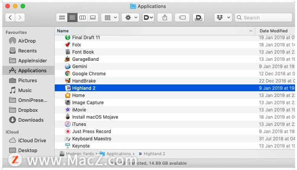Click the Share toolbar button
The width and height of the screenshot is (297, 170).
[165, 17]
